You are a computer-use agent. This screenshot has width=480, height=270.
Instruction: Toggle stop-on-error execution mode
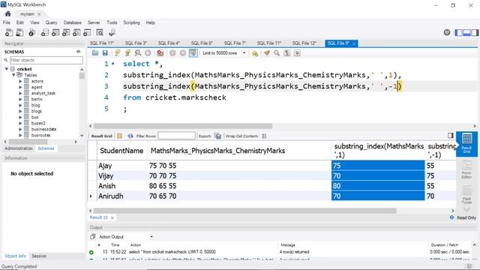tap(160, 53)
